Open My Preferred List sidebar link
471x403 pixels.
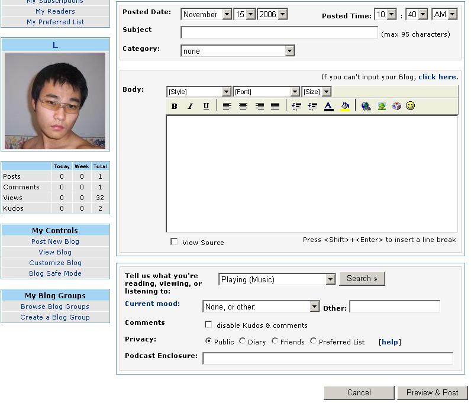pos(55,22)
